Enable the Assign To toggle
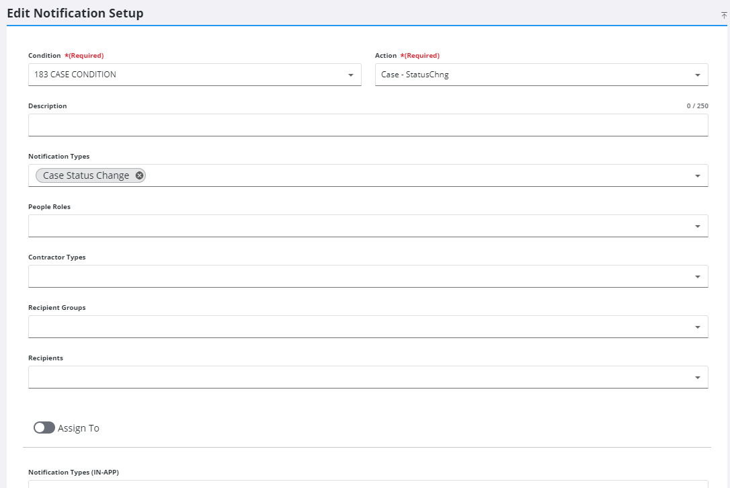Screen dimensions: 730x488 pyautogui.click(x=44, y=428)
